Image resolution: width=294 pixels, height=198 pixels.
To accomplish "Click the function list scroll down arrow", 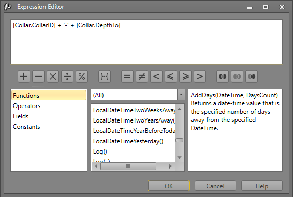I will [179, 157].
